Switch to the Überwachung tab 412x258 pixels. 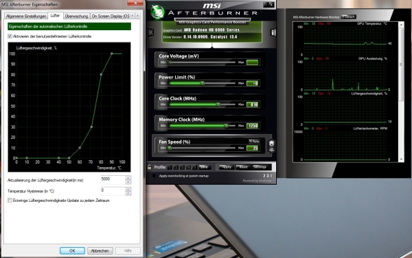pyautogui.click(x=76, y=16)
